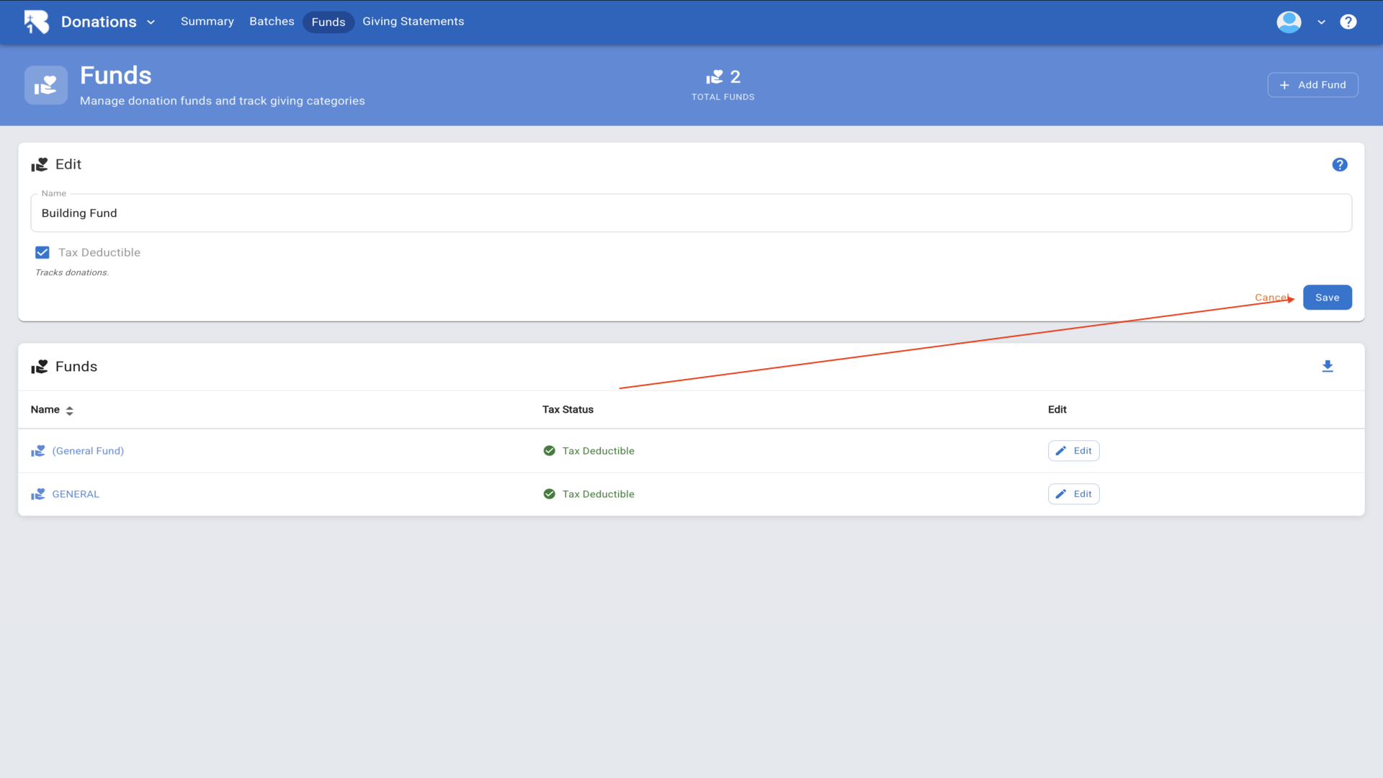
Task: Save the Building Fund changes
Action: [x=1327, y=298]
